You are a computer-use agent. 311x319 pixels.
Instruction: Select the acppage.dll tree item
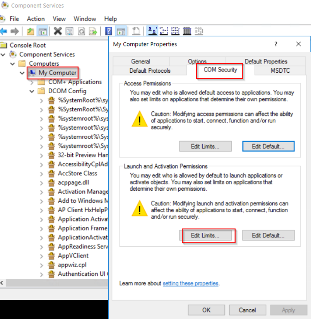coord(73,183)
